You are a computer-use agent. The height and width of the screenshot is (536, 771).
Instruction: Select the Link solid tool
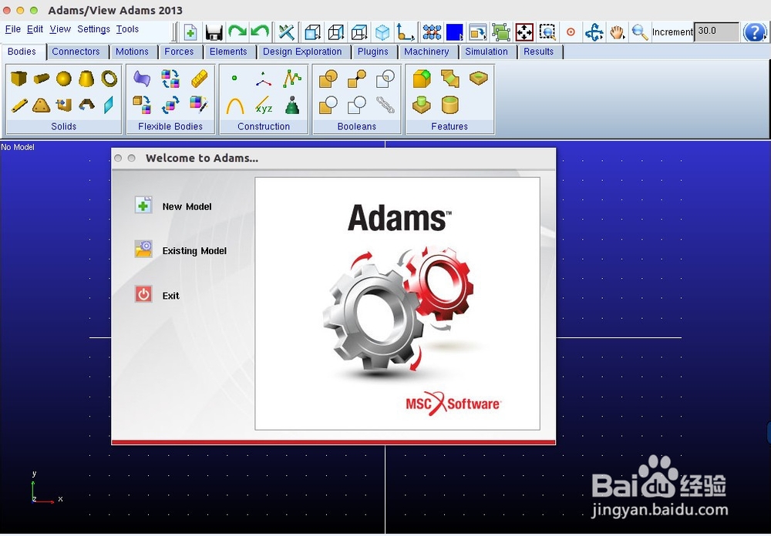[x=19, y=106]
